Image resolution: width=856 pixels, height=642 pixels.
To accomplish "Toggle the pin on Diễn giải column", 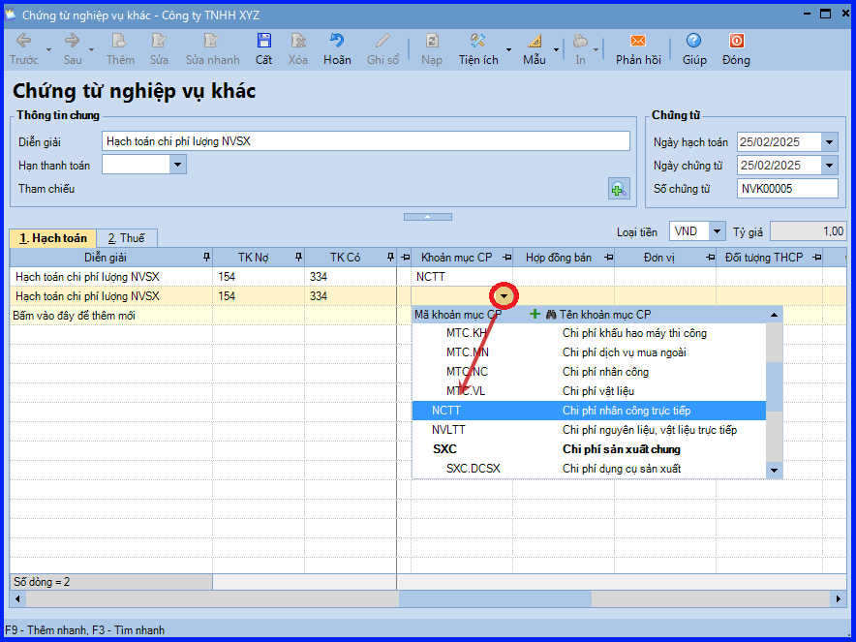I will pyautogui.click(x=206, y=258).
